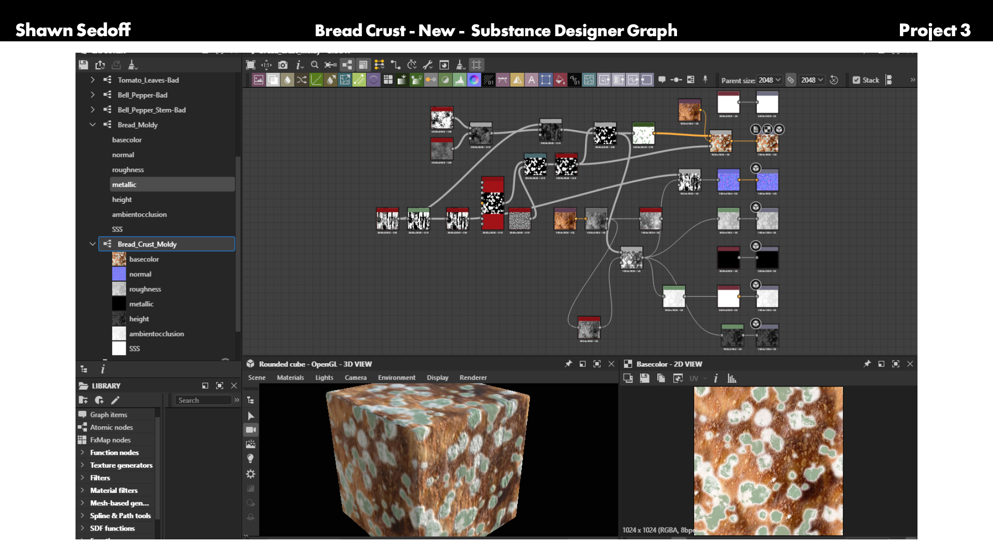Click the library Search field
This screenshot has width=993, height=558.
pyautogui.click(x=203, y=400)
